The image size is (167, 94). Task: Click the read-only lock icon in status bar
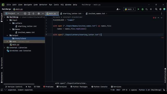(x=164, y=90)
